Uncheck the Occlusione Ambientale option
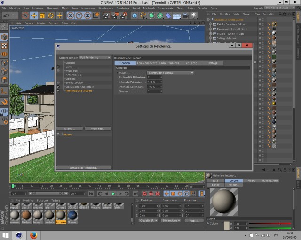The image size is (301, 240). tap(58, 87)
